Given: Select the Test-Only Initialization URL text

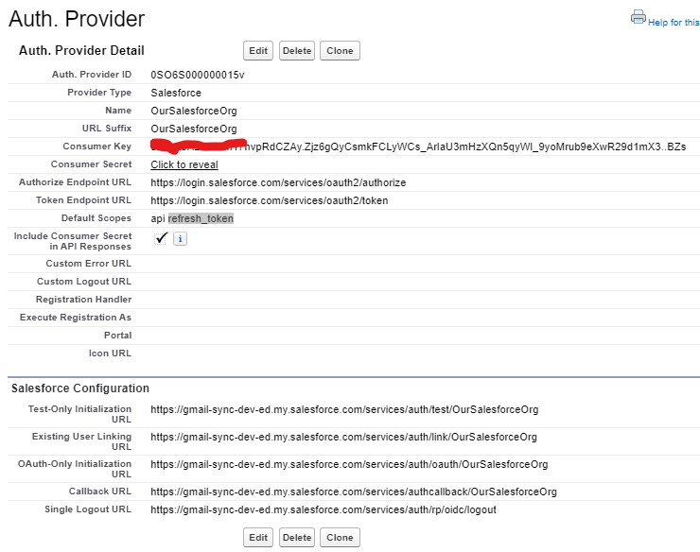Looking at the screenshot, I should pyautogui.click(x=343, y=410).
